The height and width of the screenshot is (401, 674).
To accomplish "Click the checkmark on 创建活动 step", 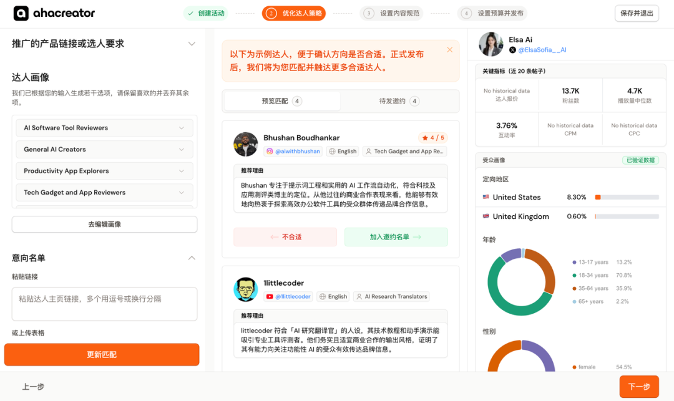I will [190, 13].
